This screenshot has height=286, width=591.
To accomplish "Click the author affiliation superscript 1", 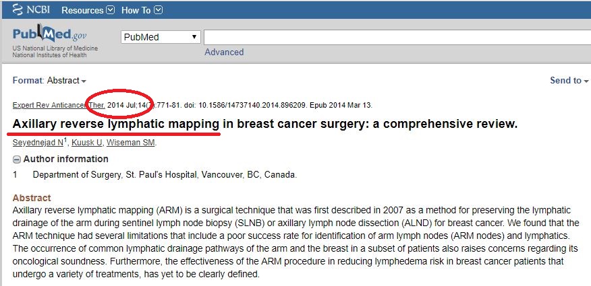I will click(65, 141).
